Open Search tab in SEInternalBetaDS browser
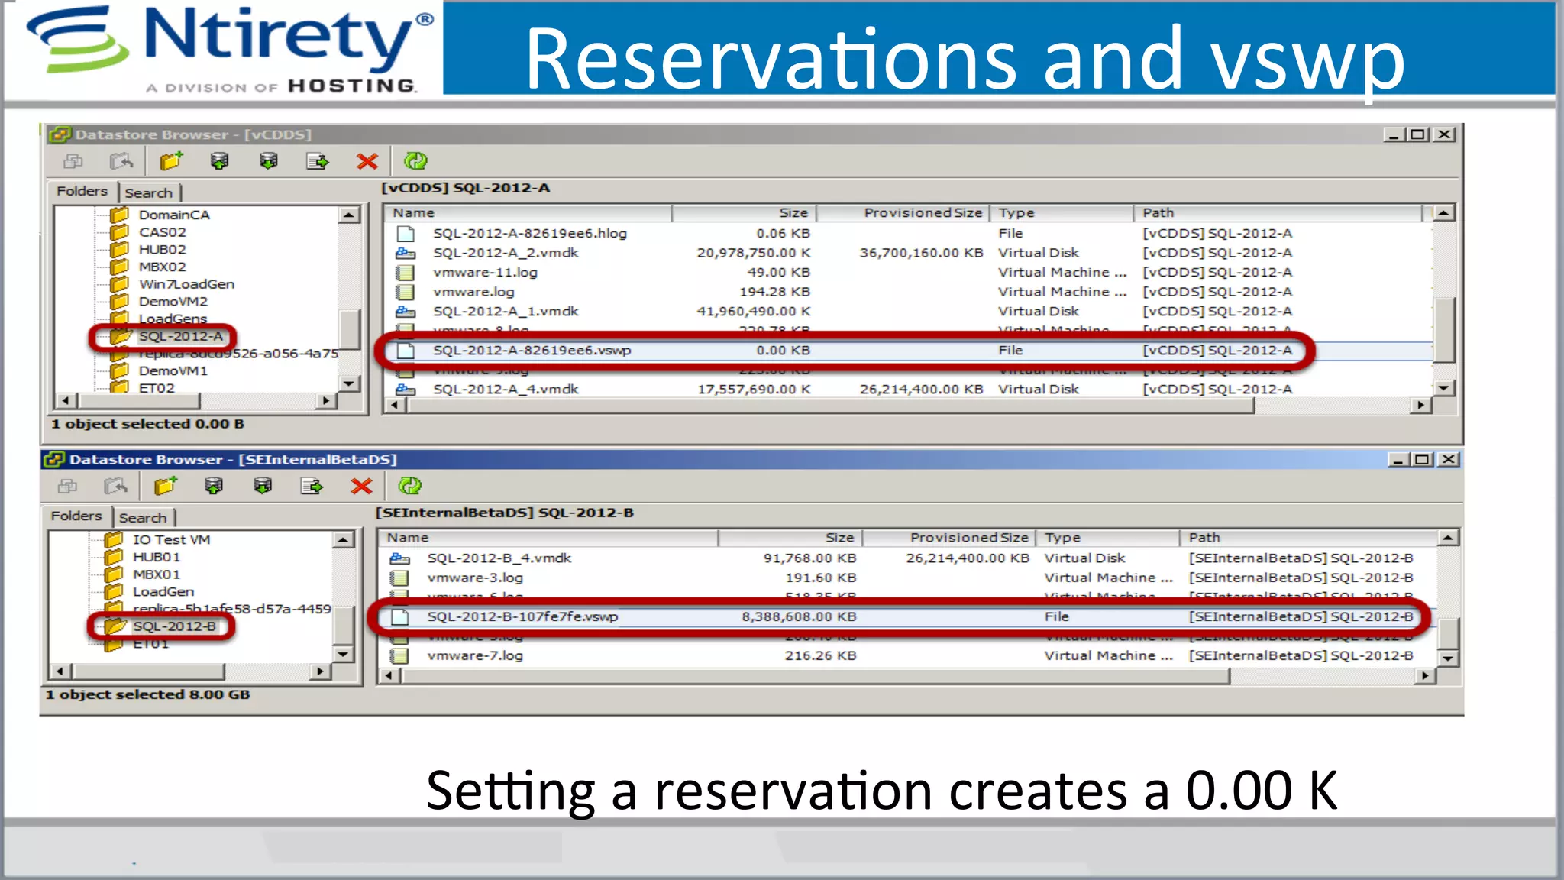The width and height of the screenshot is (1564, 880). (x=143, y=518)
